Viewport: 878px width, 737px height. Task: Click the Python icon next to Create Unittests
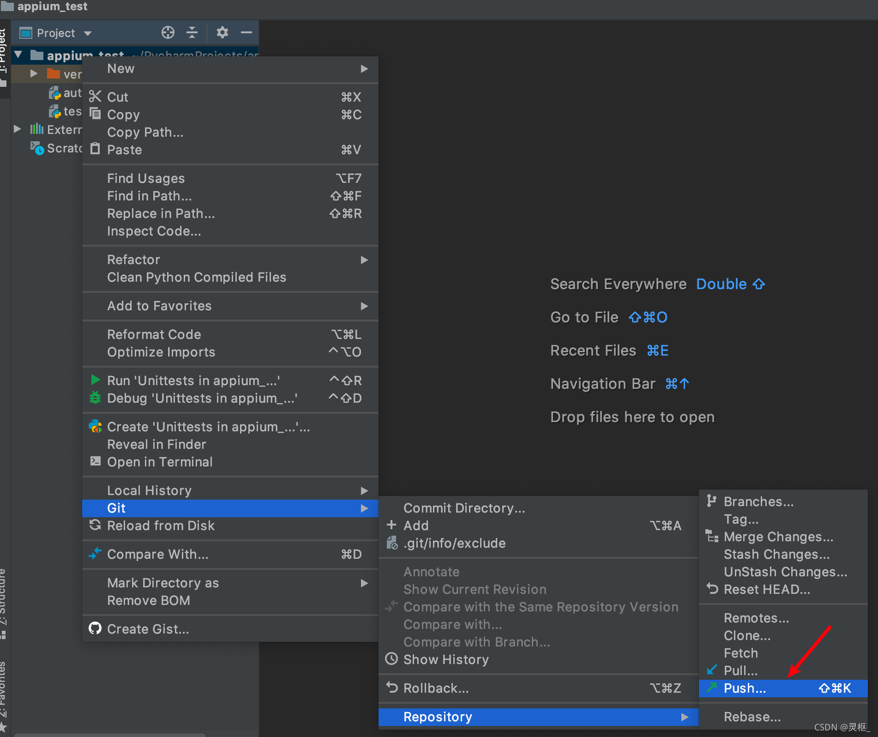pos(95,426)
